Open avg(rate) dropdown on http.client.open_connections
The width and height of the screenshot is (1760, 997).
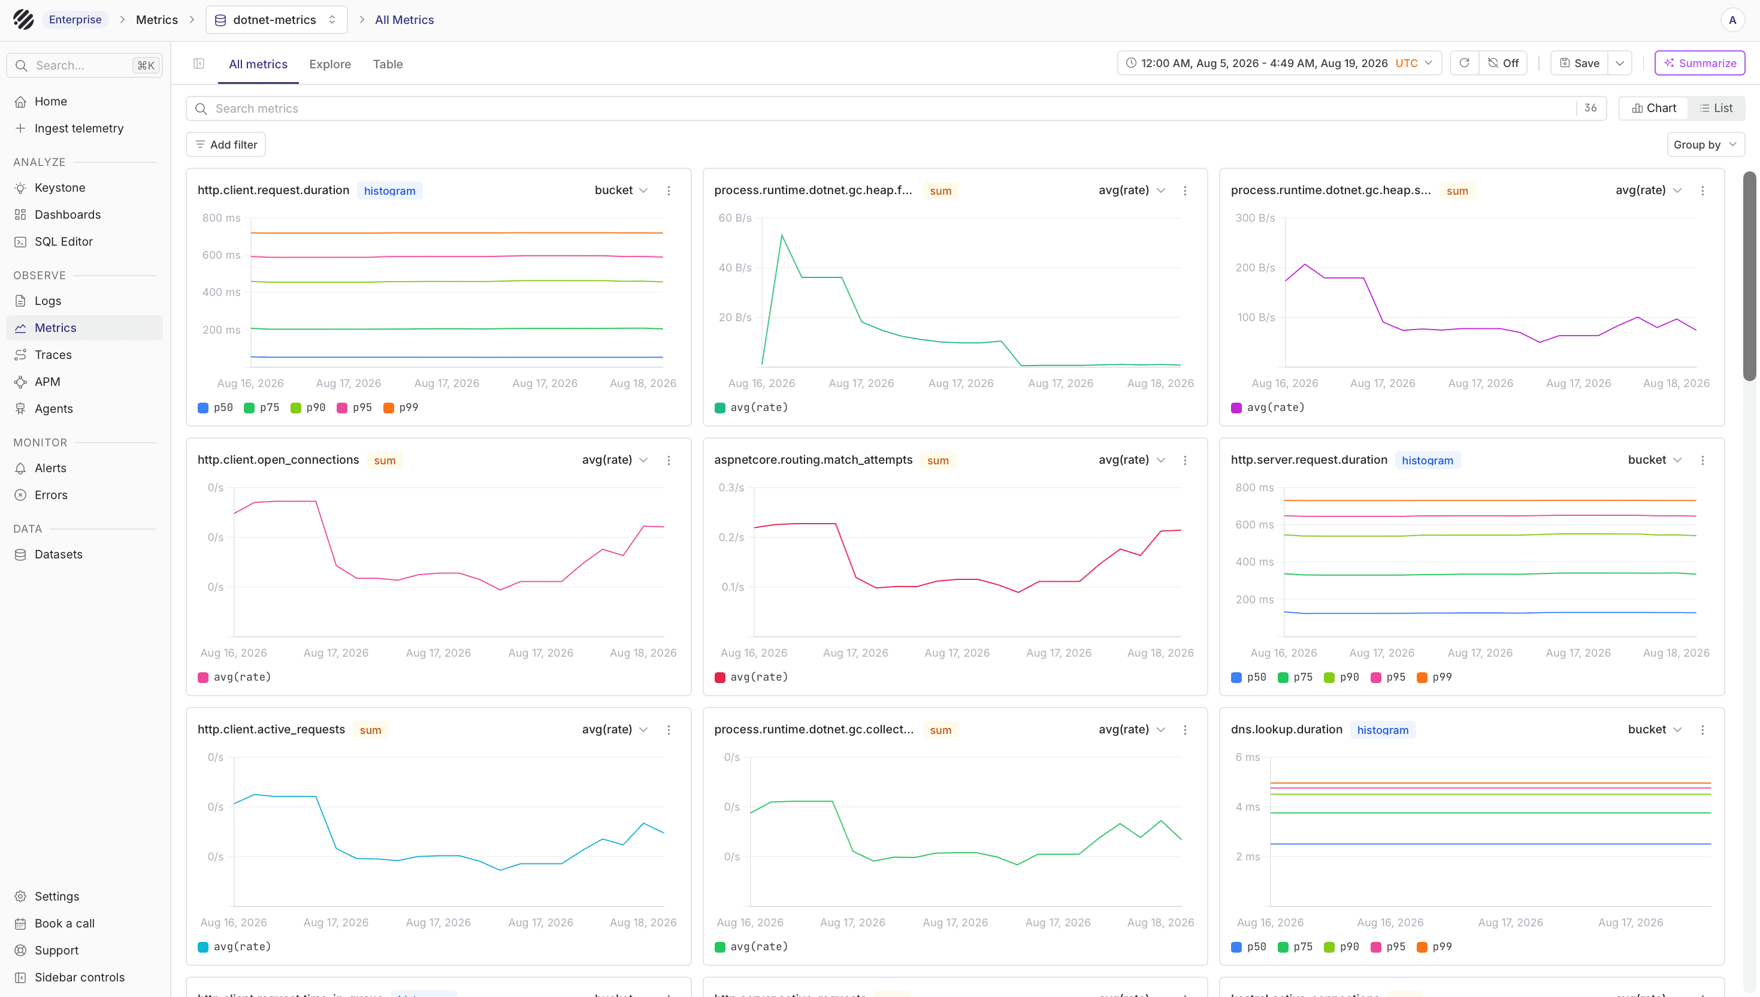pyautogui.click(x=615, y=460)
